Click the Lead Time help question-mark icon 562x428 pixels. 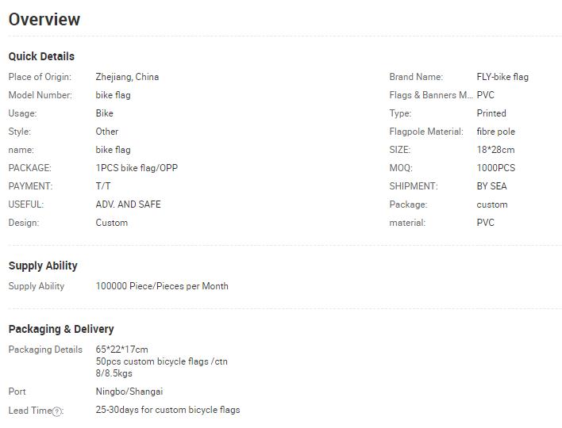point(56,411)
